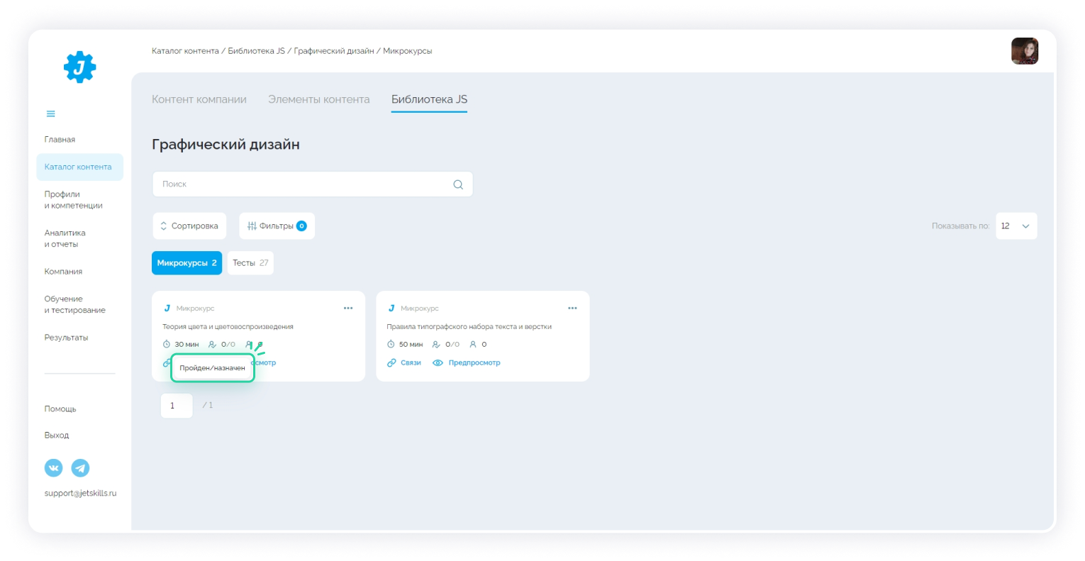Image resolution: width=1085 pixels, height=561 pixels.
Task: Select the Тесты 27 filter tab
Action: (250, 263)
